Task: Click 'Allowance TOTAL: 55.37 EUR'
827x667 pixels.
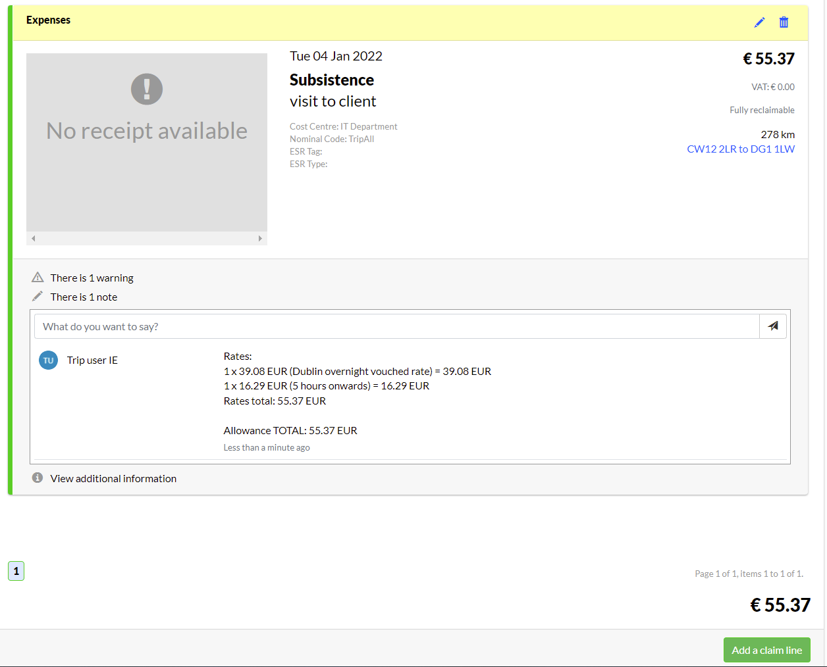Action: tap(290, 430)
